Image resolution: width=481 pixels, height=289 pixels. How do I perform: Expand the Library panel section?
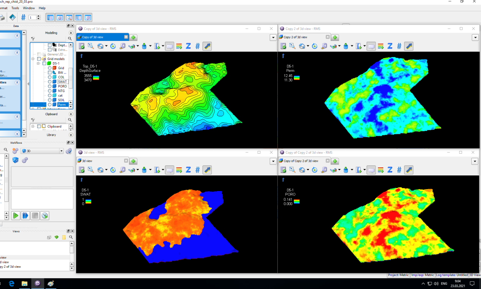pyautogui.click(x=71, y=135)
